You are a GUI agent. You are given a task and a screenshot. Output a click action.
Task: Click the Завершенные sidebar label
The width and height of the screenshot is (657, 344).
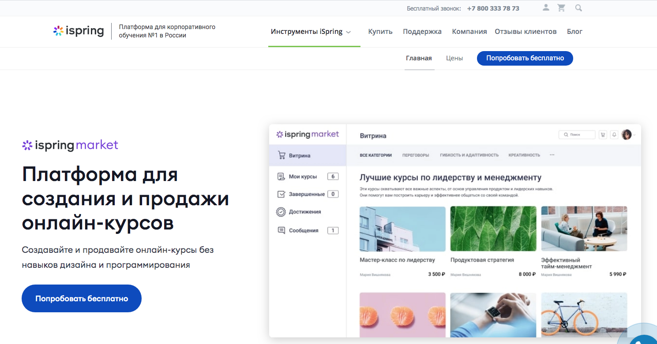(307, 194)
